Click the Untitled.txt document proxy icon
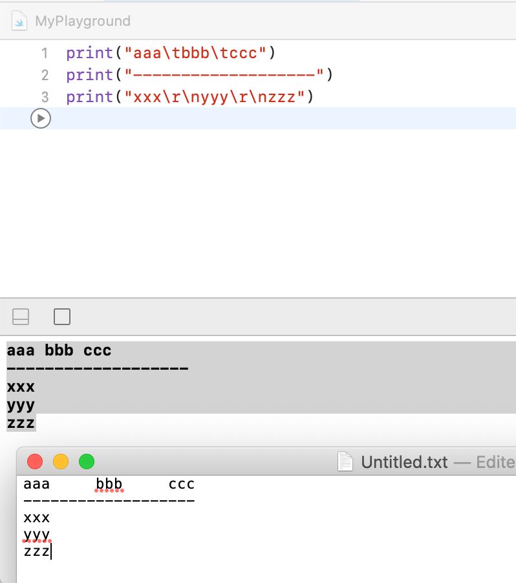The height and width of the screenshot is (583, 516). click(x=346, y=462)
